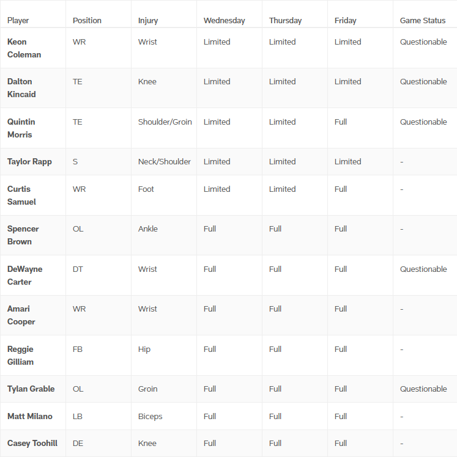Select Quintin Morris's Shoulder/Groin injury cell
Screen dimensions: 457x457
[165, 122]
